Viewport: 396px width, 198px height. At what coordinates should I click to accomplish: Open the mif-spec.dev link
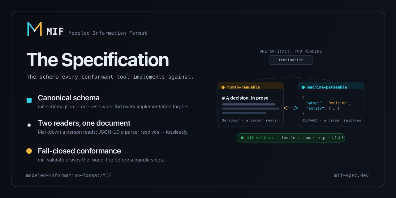(x=351, y=175)
